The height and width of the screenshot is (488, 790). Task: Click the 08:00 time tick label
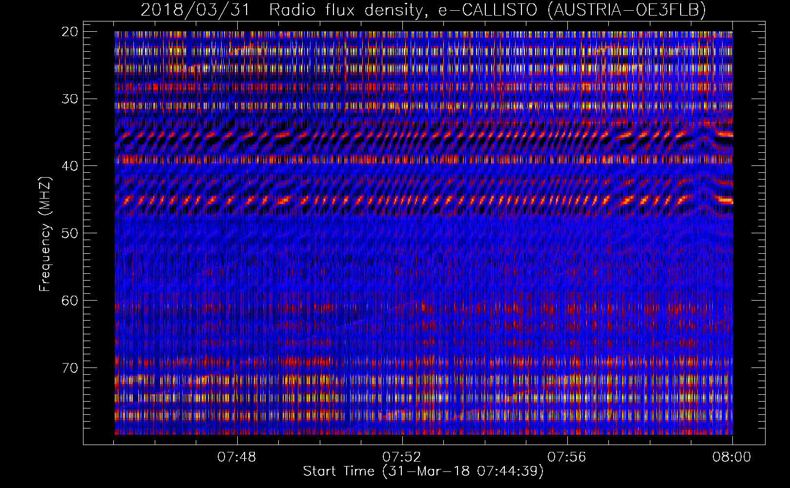click(732, 457)
